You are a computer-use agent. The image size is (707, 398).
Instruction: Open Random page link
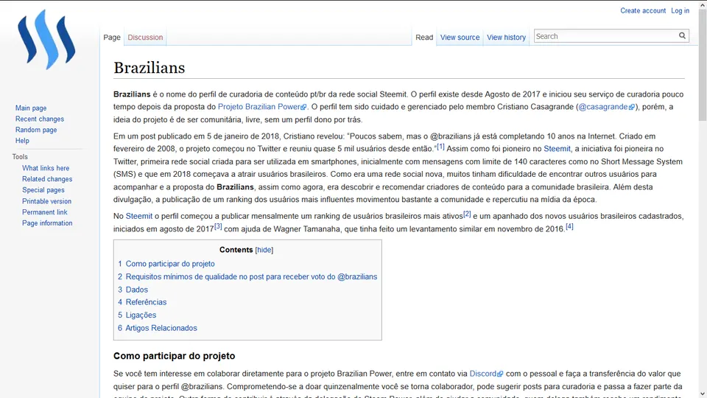(x=36, y=130)
